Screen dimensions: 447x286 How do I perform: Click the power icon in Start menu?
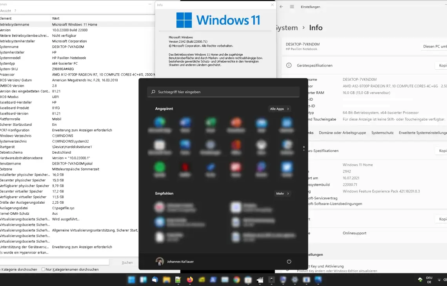pos(289,261)
